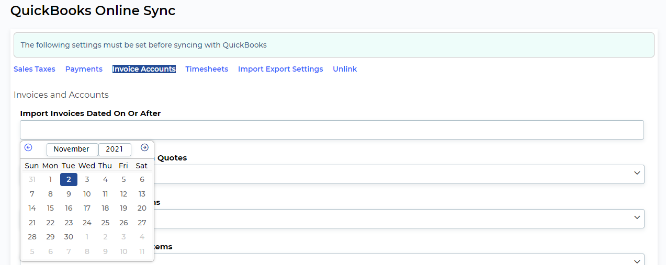Screen dimensions: 666x265
Task: Go to next month in calendar
Action: (144, 148)
